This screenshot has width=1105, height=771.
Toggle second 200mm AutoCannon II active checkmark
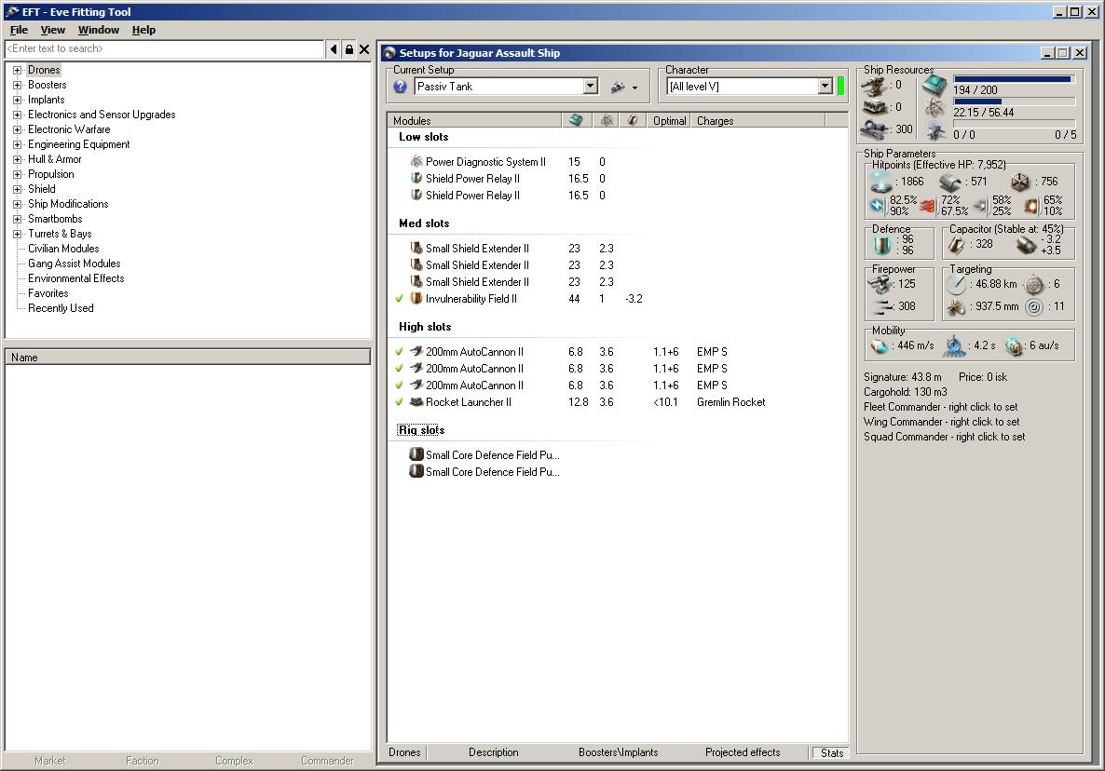tap(399, 368)
